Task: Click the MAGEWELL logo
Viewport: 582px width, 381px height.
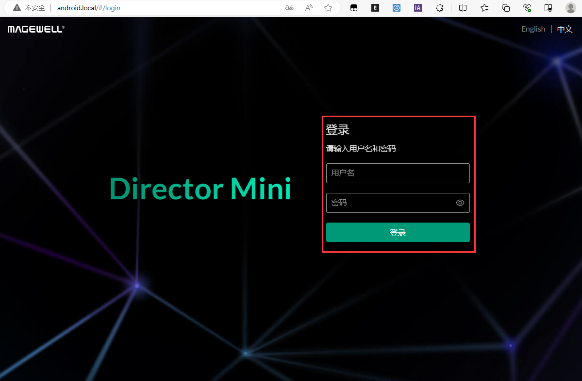Action: [x=35, y=29]
